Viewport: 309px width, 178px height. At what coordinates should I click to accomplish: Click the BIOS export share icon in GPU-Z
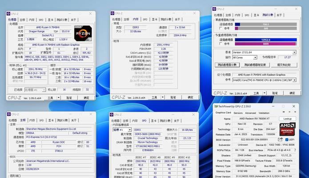280,139
